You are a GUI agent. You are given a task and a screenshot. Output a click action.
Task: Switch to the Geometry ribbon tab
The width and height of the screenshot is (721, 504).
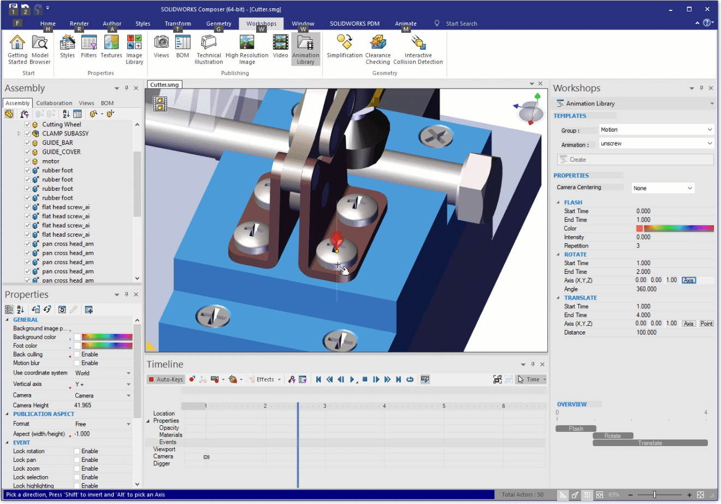tap(218, 24)
